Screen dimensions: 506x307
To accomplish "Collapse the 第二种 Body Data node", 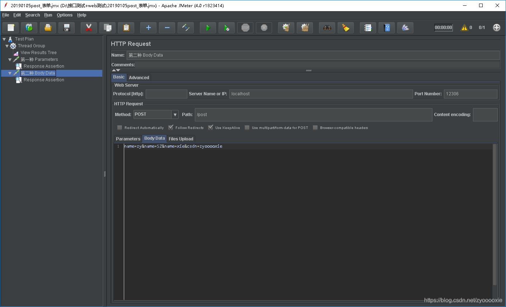I will pyautogui.click(x=10, y=73).
